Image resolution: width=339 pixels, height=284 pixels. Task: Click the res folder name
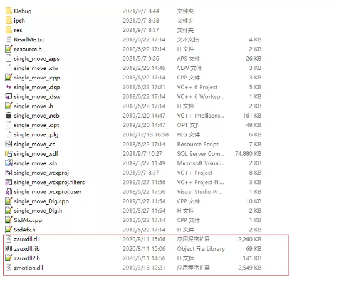(18, 30)
